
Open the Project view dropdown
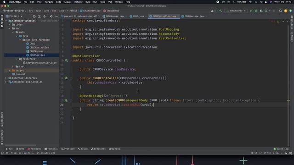tap(14, 16)
